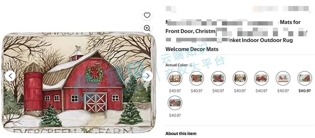Choose the red barn swatch in first row
This screenshot has height=138, width=315.
262,79
